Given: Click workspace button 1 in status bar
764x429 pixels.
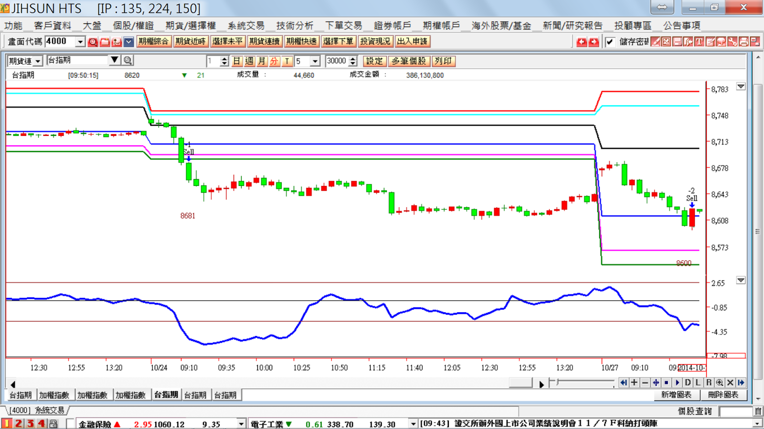Looking at the screenshot, I should pos(7,423).
